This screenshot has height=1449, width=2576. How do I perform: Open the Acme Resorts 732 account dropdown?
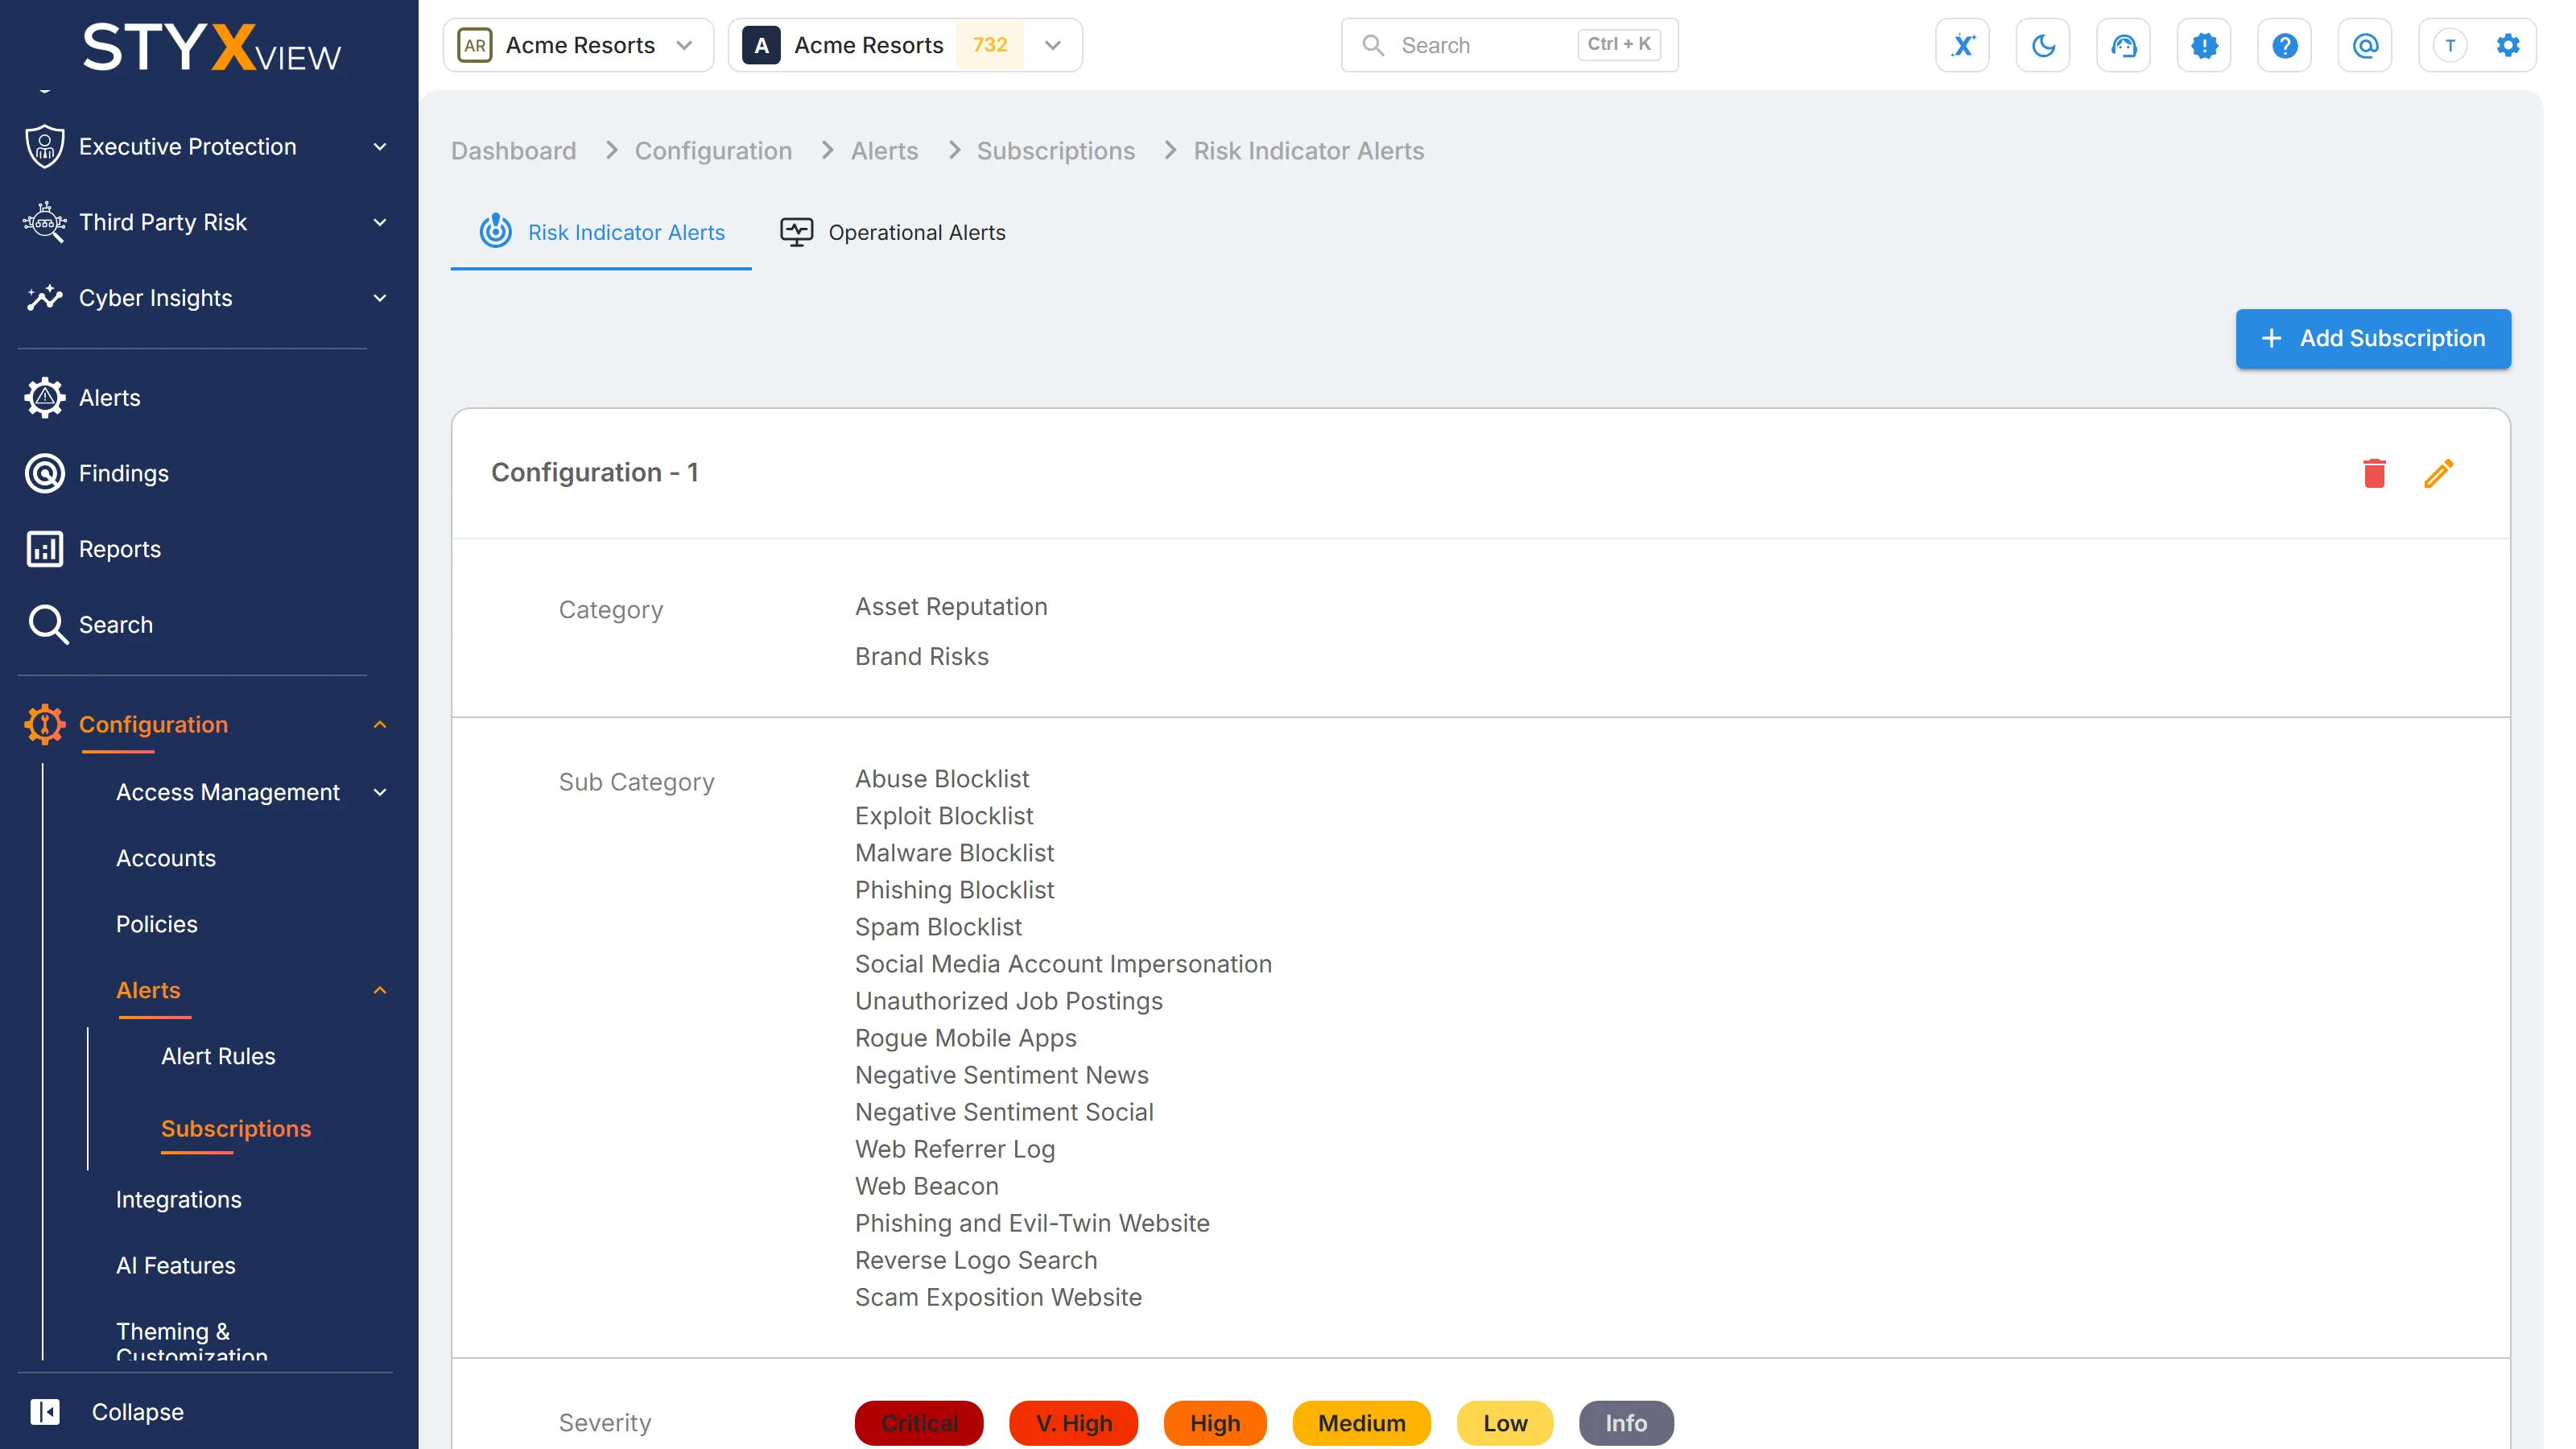coord(905,45)
